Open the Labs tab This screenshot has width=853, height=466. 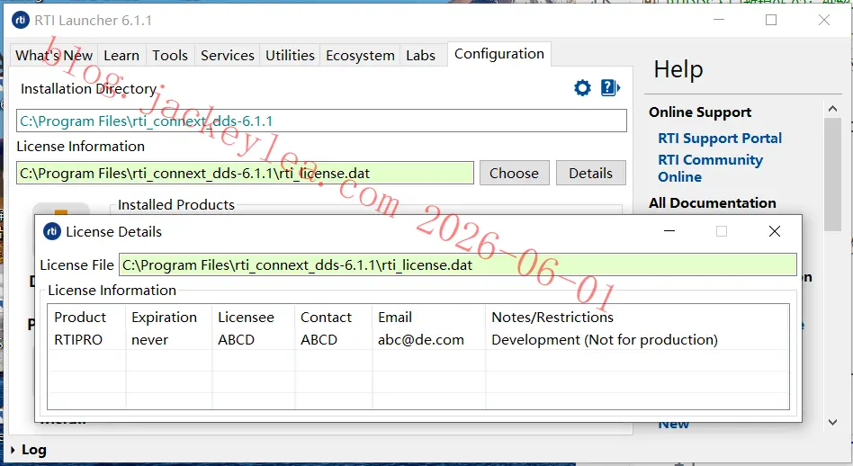[x=420, y=56]
